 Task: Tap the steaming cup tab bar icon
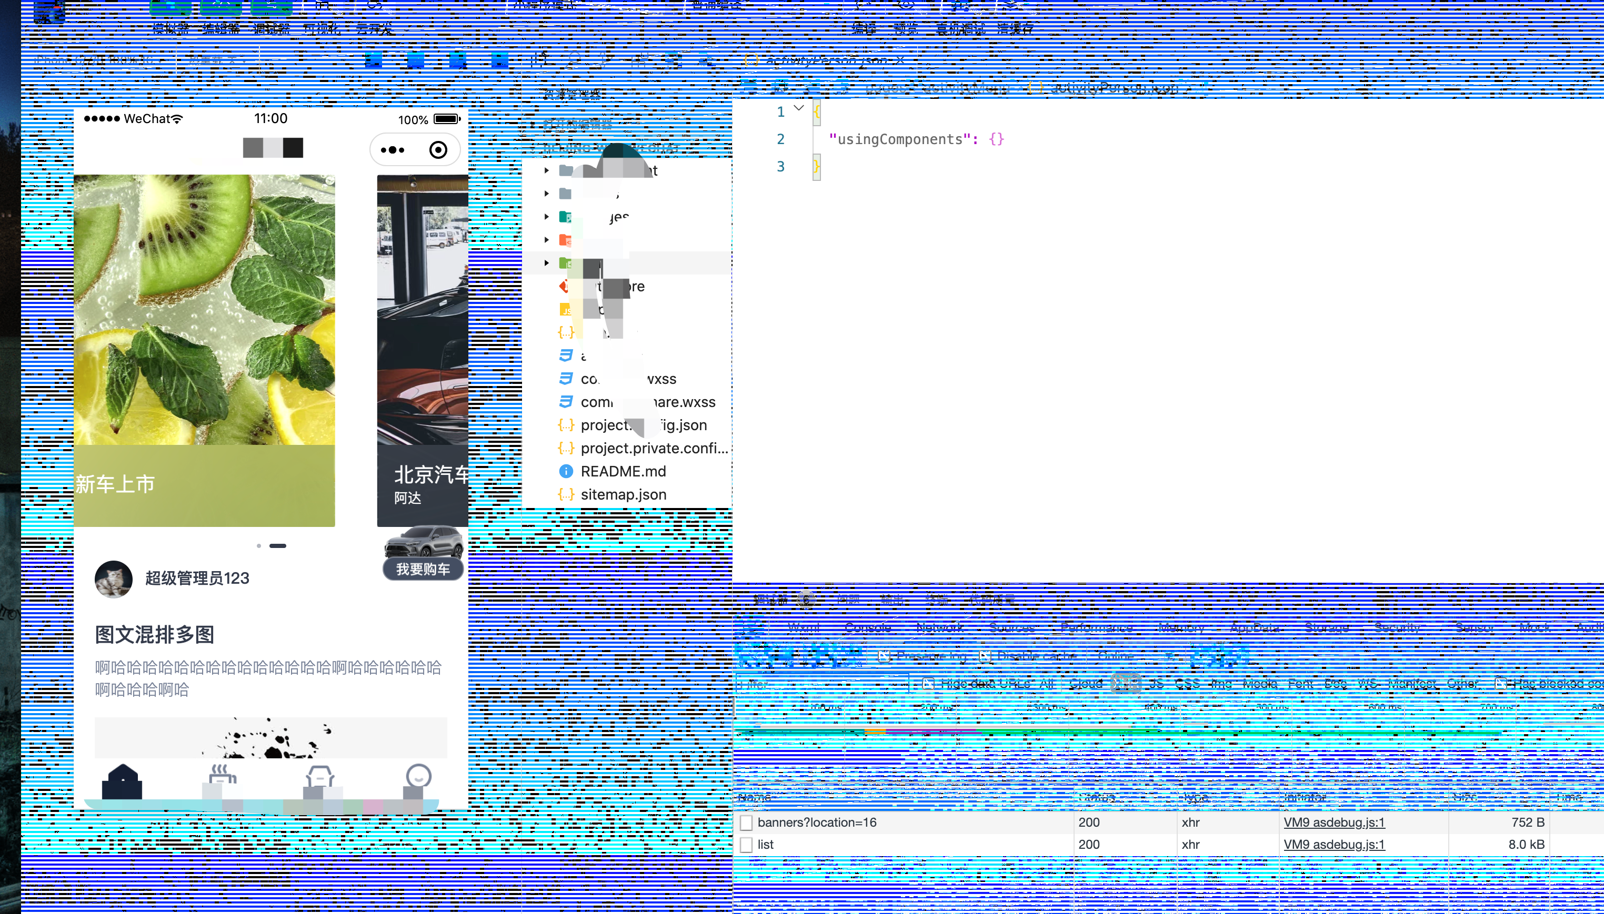pyautogui.click(x=222, y=778)
